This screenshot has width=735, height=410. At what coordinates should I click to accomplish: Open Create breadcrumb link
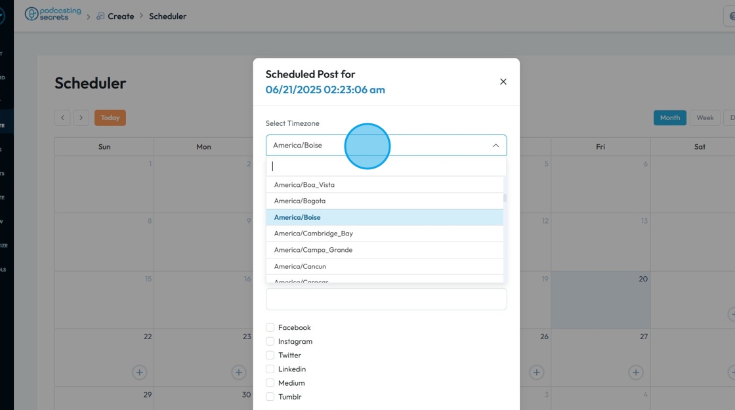point(121,16)
